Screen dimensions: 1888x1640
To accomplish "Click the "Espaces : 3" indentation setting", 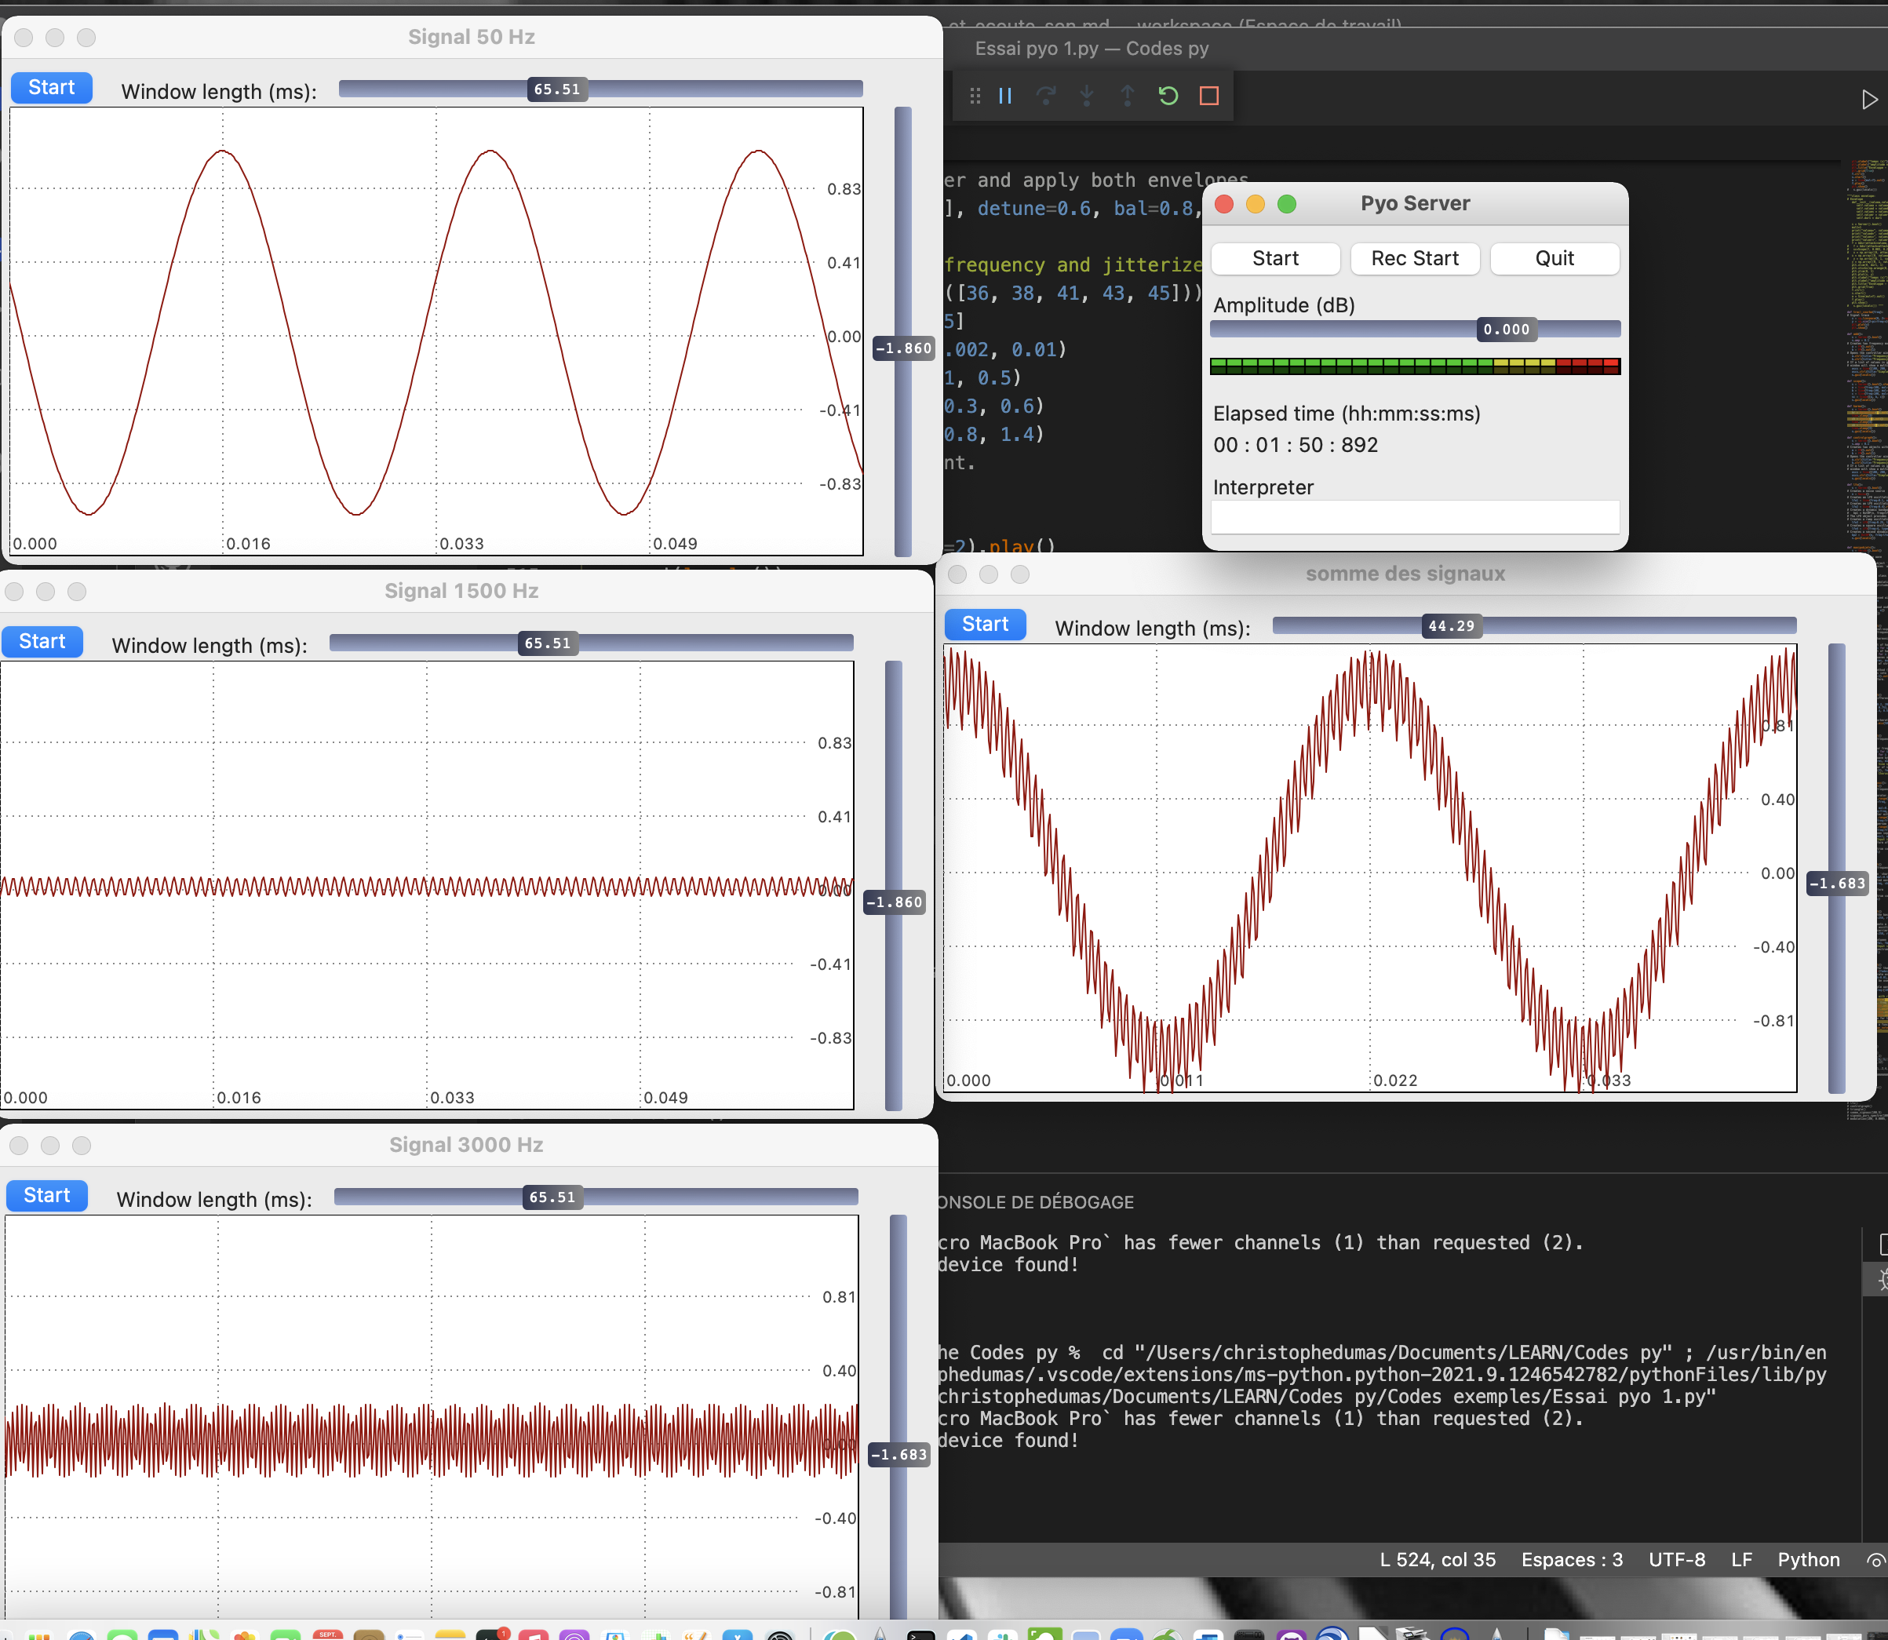I will [x=1571, y=1559].
